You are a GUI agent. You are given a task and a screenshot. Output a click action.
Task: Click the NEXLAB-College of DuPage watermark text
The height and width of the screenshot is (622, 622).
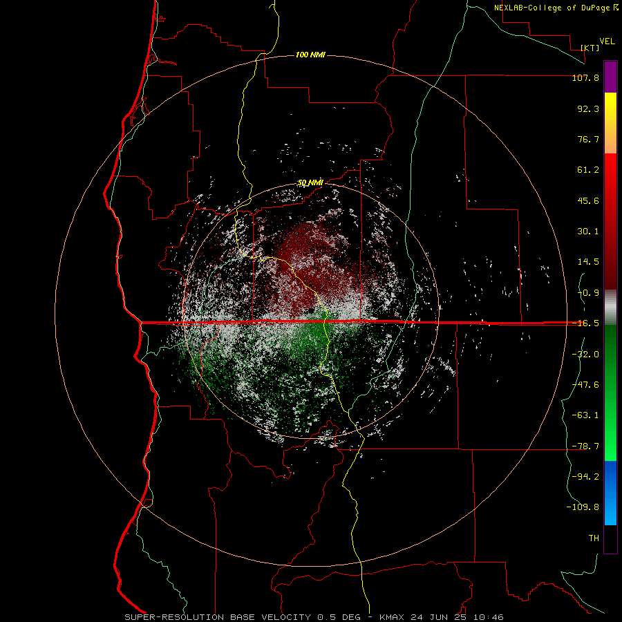coord(552,8)
